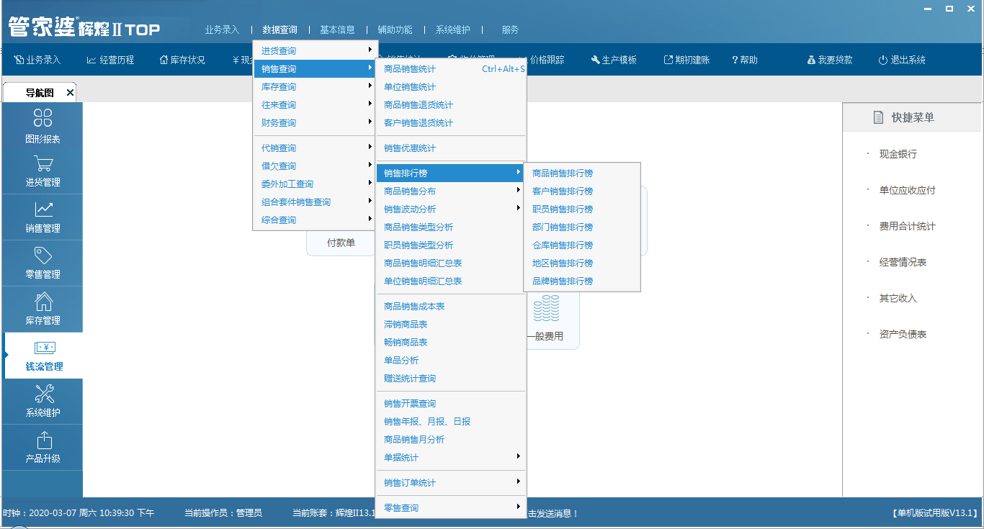Click the 退出系统 power toolbar button
The height and width of the screenshot is (529, 984).
[902, 60]
